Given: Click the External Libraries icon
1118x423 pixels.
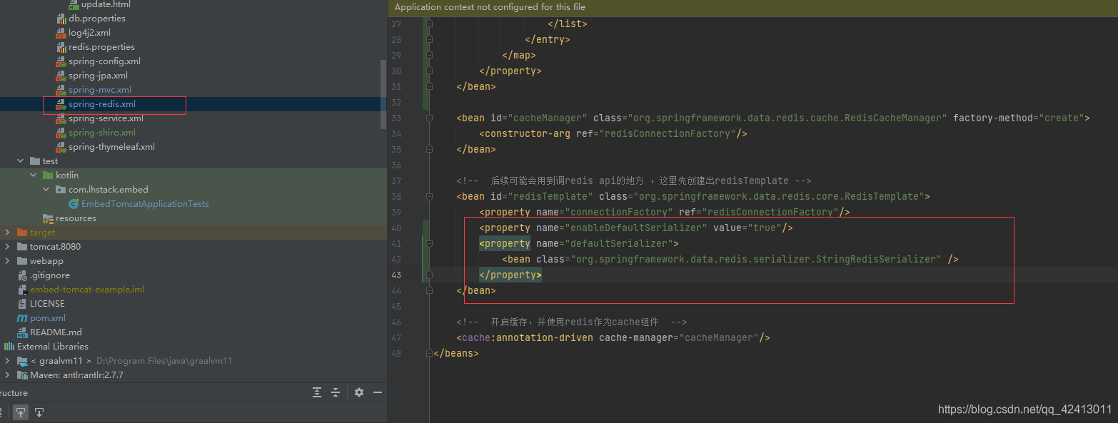Looking at the screenshot, I should [9, 347].
